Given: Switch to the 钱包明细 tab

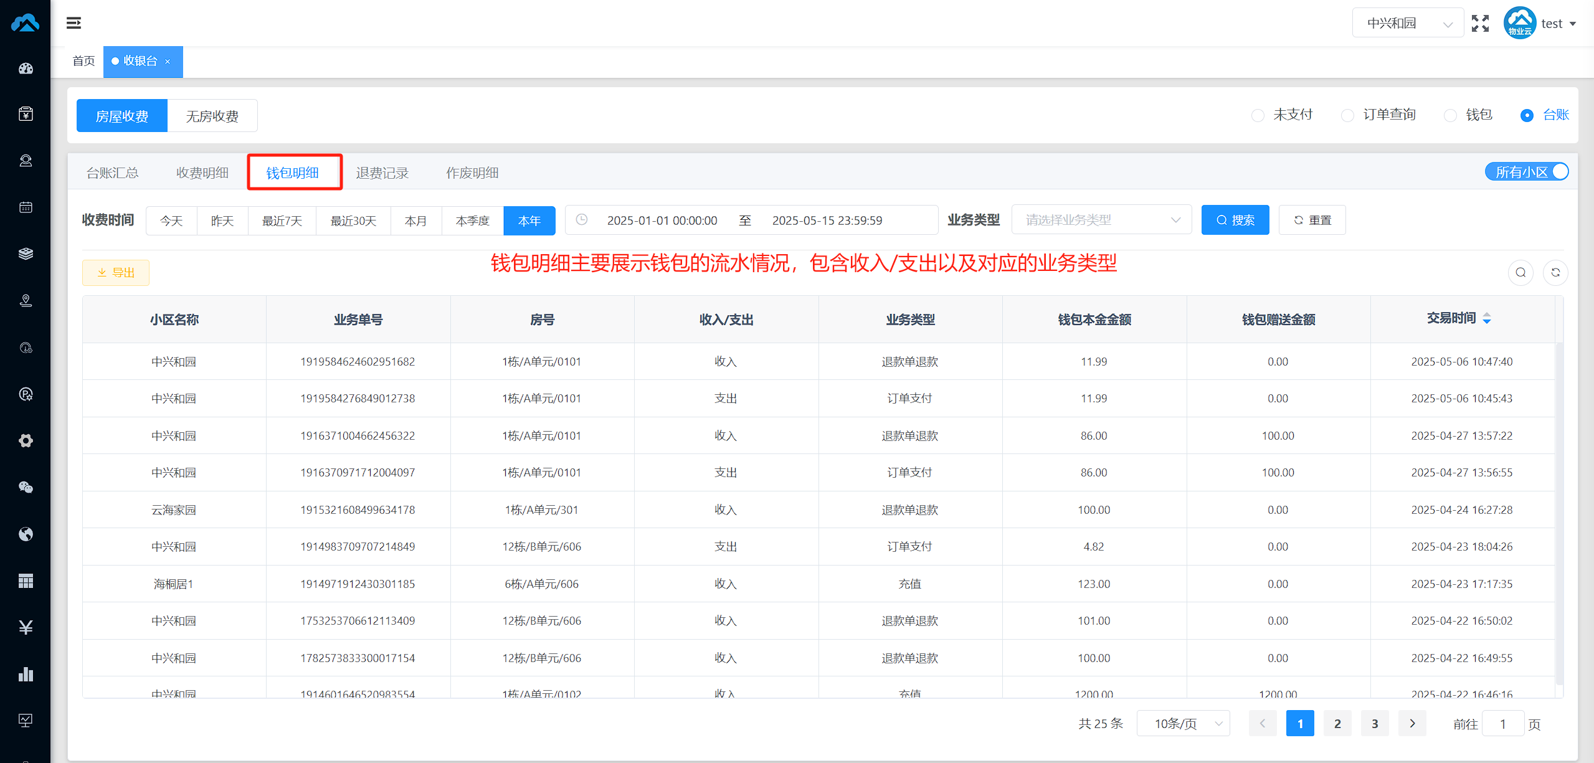Looking at the screenshot, I should [293, 173].
